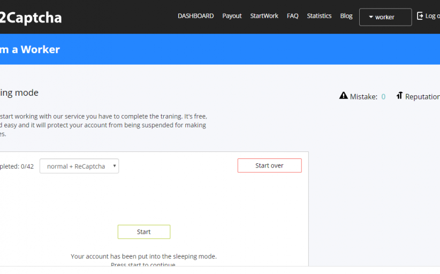
Task: Select StartWork in the navigation bar
Action: pos(264,16)
